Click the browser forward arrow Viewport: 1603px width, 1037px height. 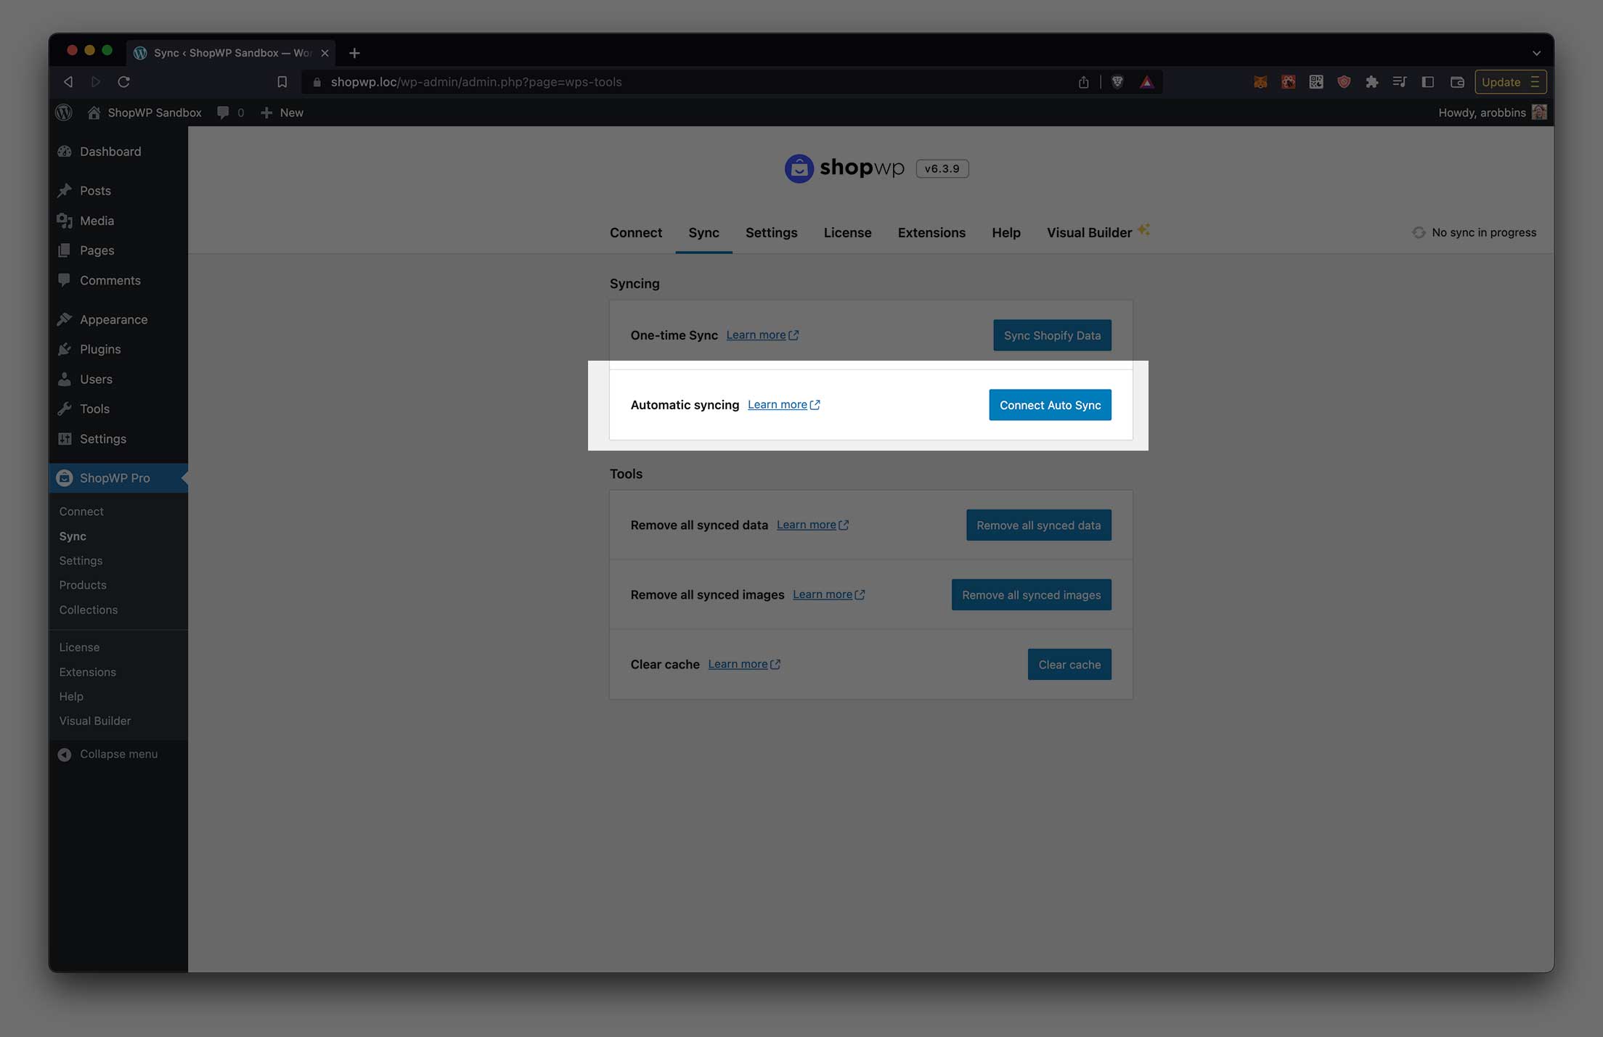[96, 82]
